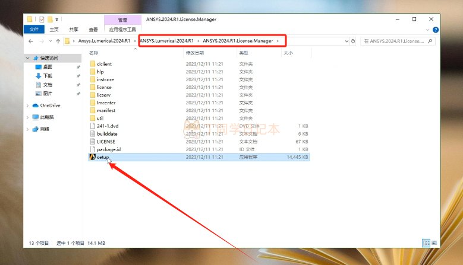Open the 应用程序工具 ribbon tab
Viewport: 463px width, 265px height.
point(122,30)
